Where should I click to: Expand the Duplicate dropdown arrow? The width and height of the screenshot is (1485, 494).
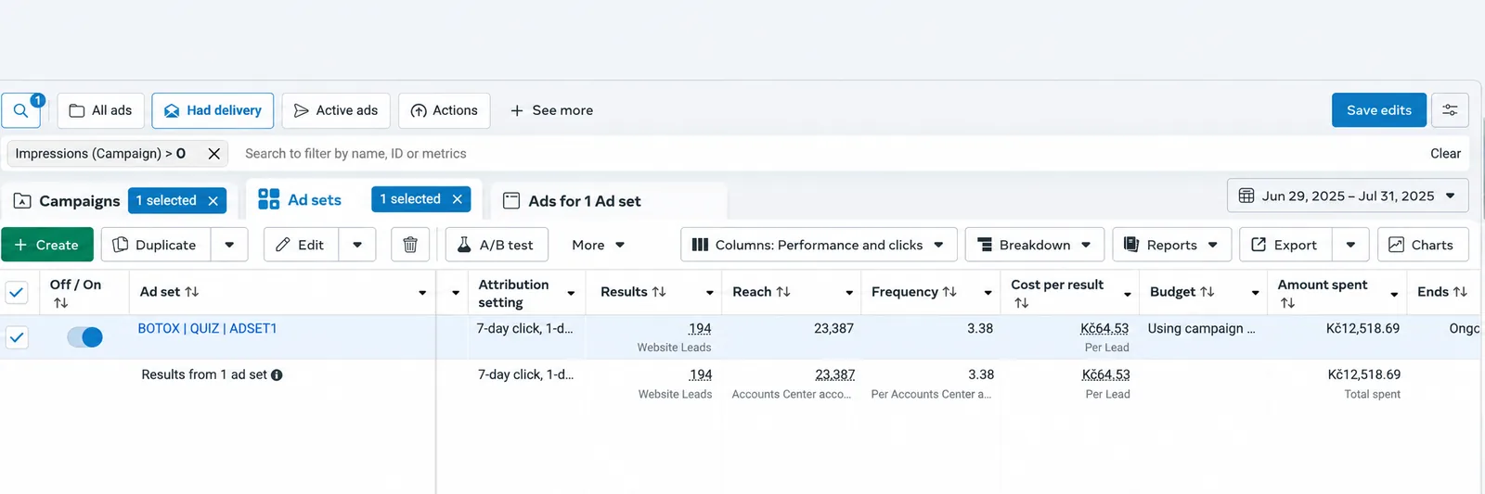point(229,245)
